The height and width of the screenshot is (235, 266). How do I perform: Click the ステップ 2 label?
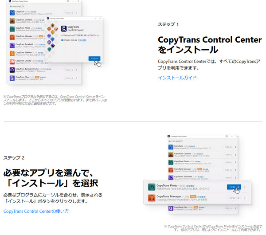(14, 158)
